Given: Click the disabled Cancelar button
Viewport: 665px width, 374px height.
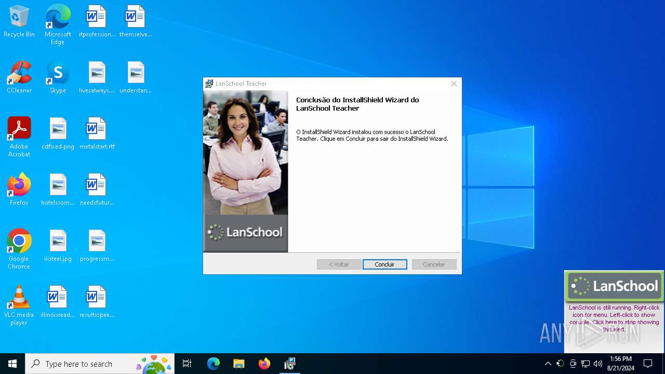Looking at the screenshot, I should pyautogui.click(x=434, y=264).
